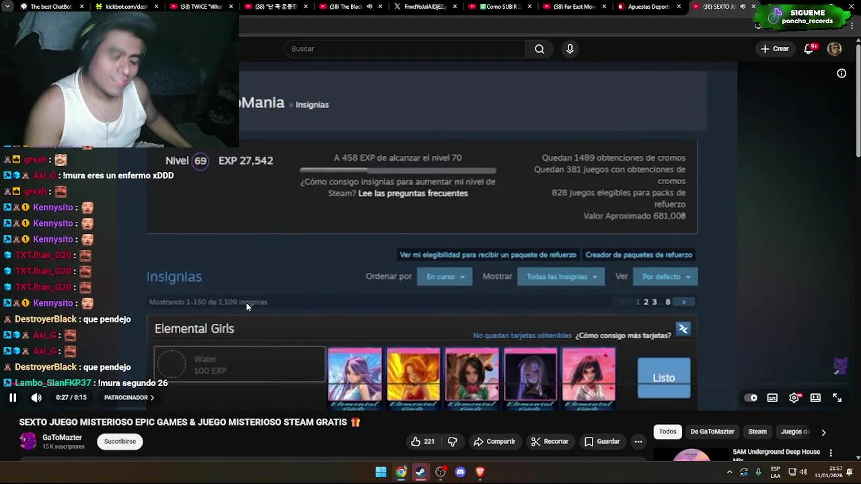The image size is (861, 484).
Task: Click the next page arrow button
Action: coord(683,302)
